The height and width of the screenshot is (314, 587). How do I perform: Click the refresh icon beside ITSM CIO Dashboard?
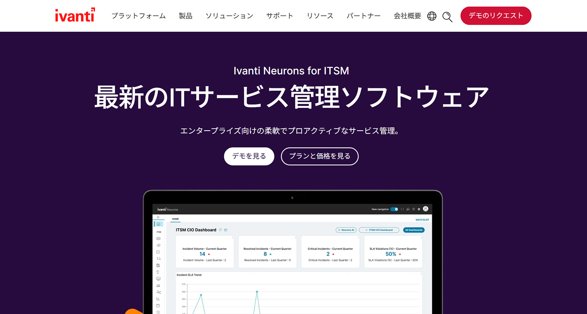220,230
